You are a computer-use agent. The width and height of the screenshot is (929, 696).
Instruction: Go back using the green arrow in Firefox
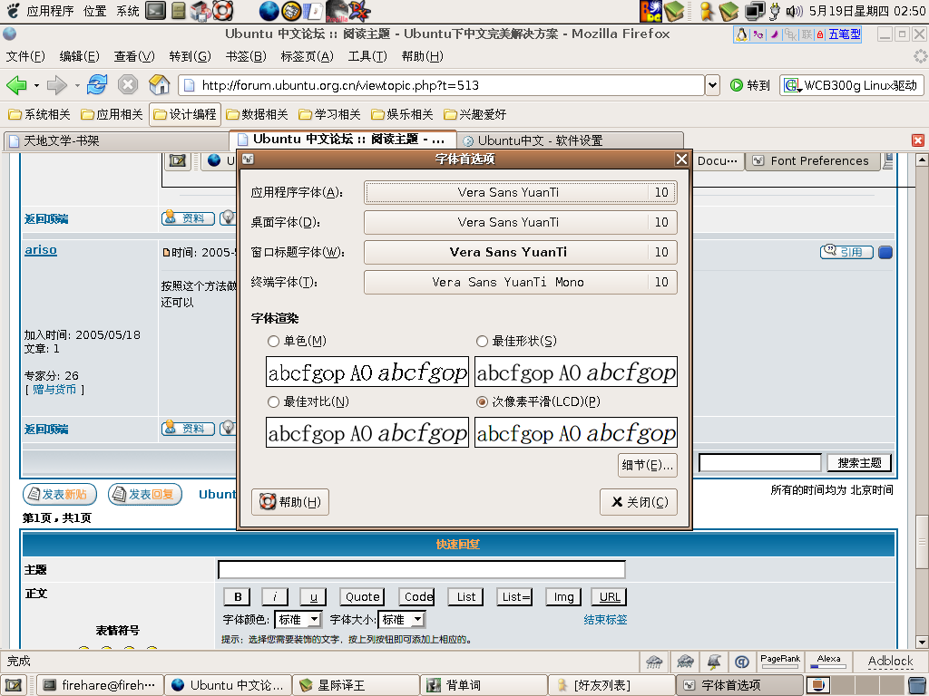pos(16,85)
